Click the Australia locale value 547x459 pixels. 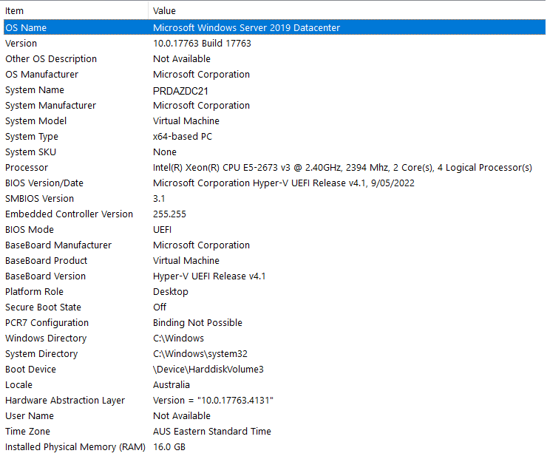(x=171, y=384)
